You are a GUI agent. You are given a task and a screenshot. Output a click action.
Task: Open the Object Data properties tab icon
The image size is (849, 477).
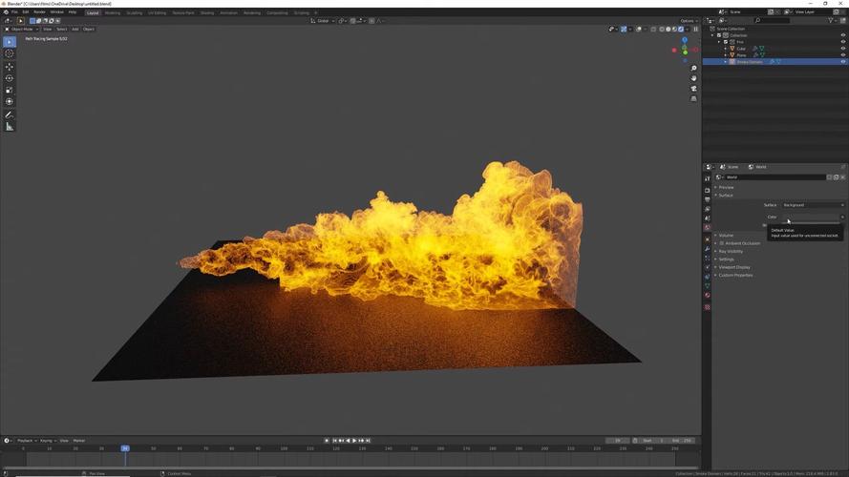707,286
